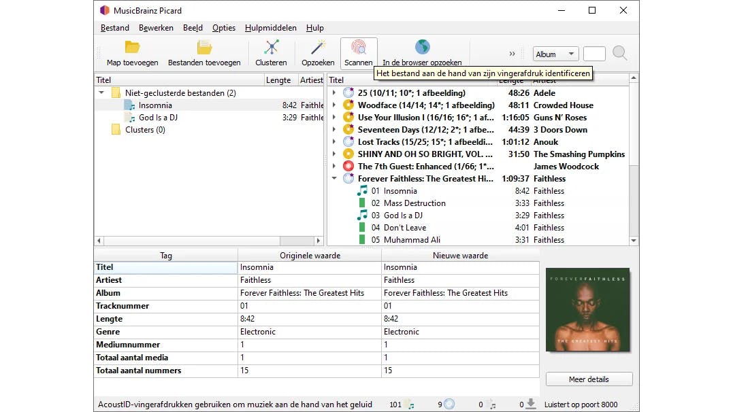Open the Opties menu
This screenshot has height=412, width=733.
pos(223,28)
